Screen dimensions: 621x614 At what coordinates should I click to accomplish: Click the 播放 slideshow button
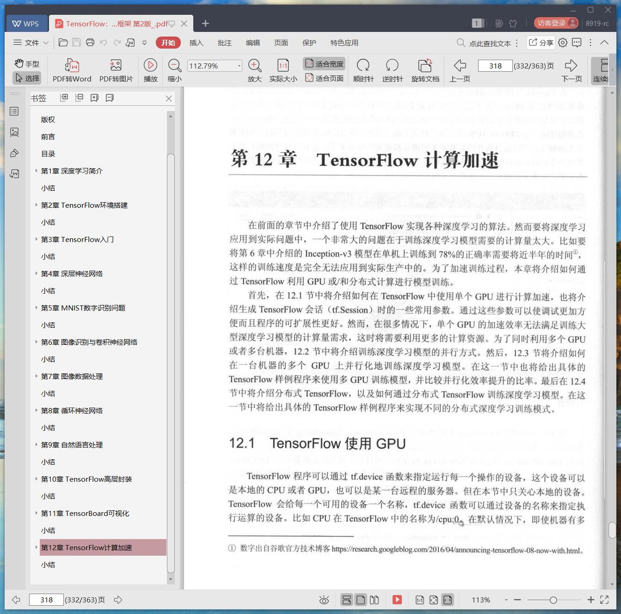click(150, 70)
